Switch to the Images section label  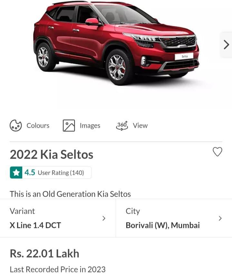[x=90, y=125]
